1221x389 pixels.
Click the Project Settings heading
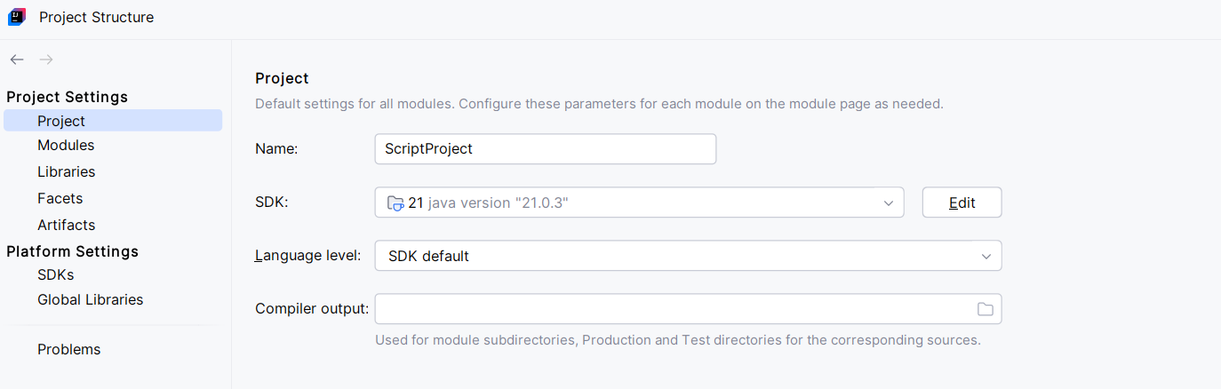[x=67, y=97]
